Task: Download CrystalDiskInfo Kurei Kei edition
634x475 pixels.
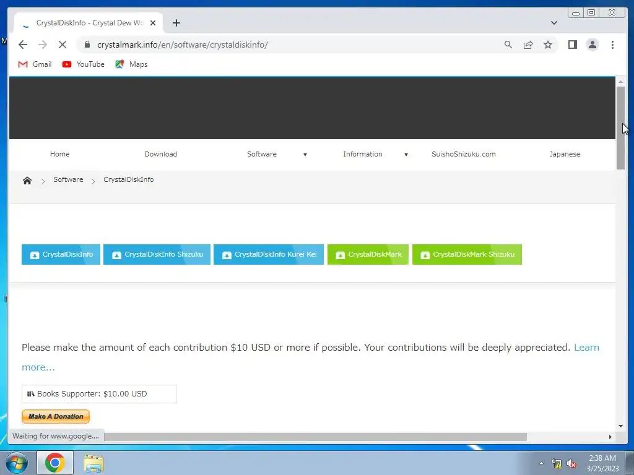Action: click(269, 254)
